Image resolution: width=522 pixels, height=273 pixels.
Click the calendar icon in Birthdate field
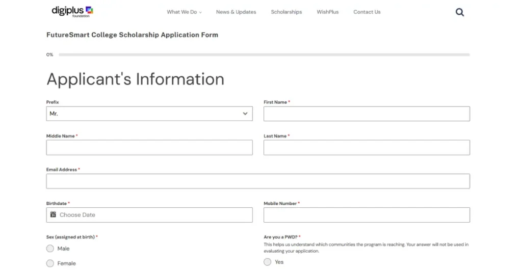53,214
